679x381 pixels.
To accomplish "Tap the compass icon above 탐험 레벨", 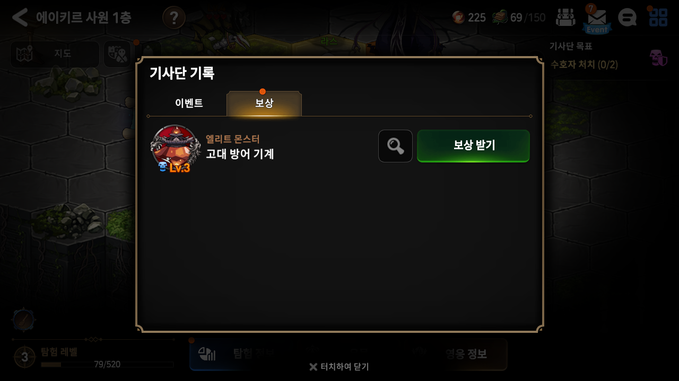I will [x=24, y=320].
